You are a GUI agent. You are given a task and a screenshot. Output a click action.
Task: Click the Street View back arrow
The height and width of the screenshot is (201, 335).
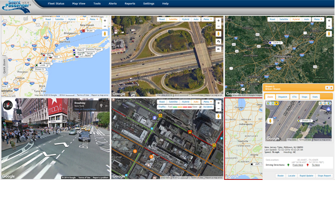point(106,106)
